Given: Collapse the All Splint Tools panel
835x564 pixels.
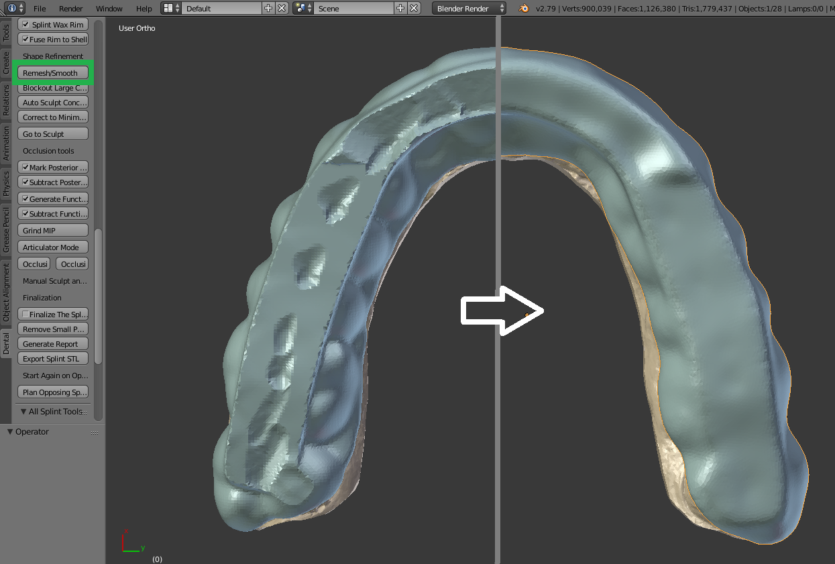Looking at the screenshot, I should [x=23, y=412].
